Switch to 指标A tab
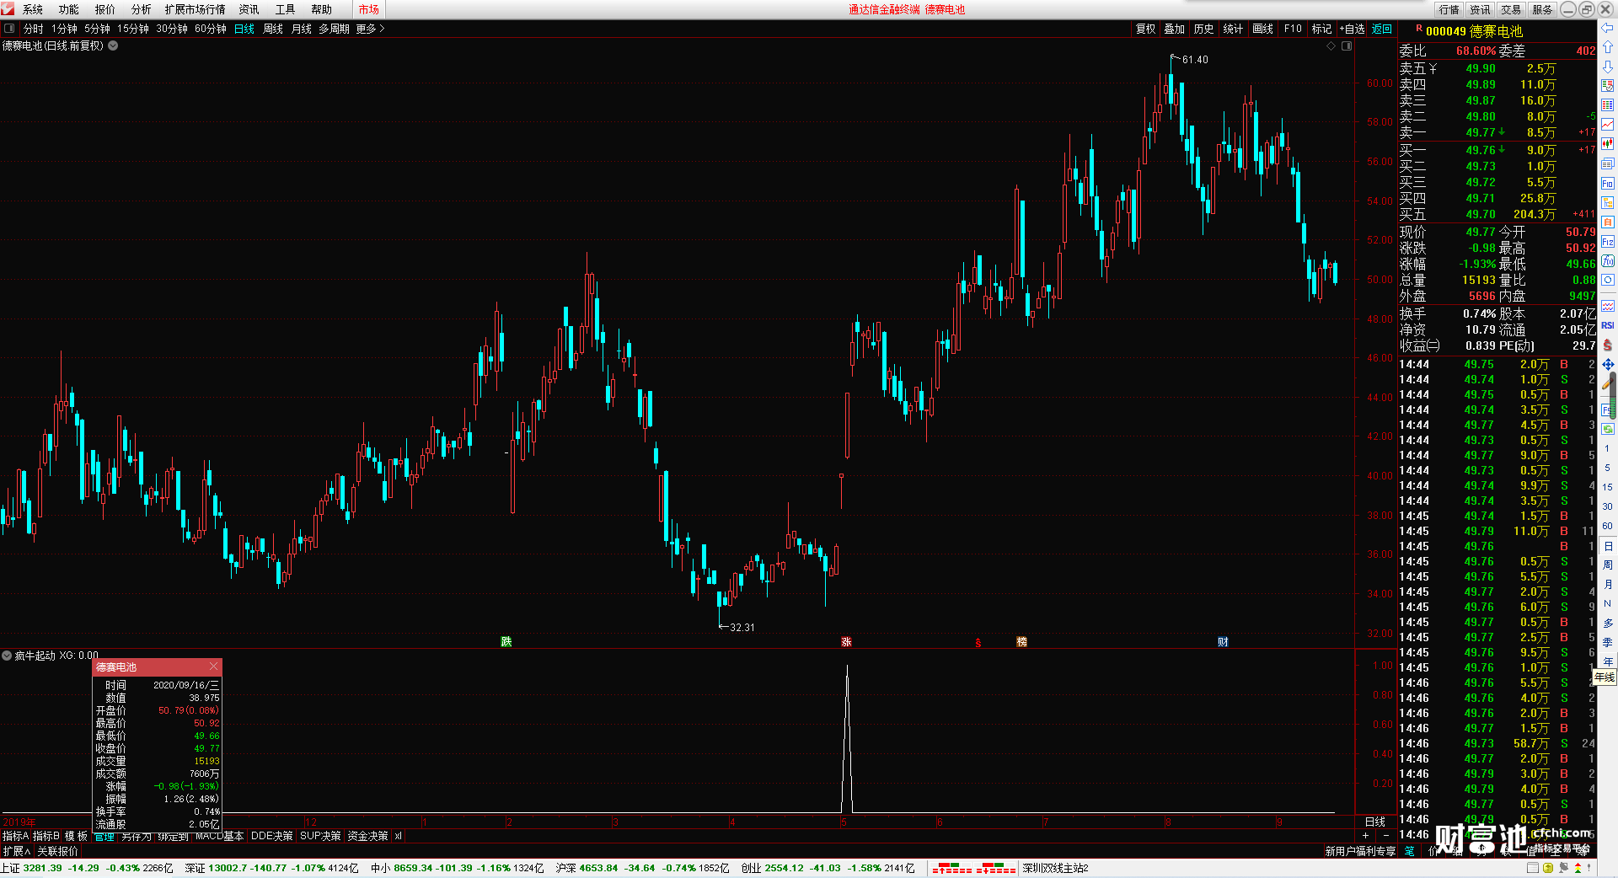The image size is (1618, 878). pyautogui.click(x=16, y=836)
